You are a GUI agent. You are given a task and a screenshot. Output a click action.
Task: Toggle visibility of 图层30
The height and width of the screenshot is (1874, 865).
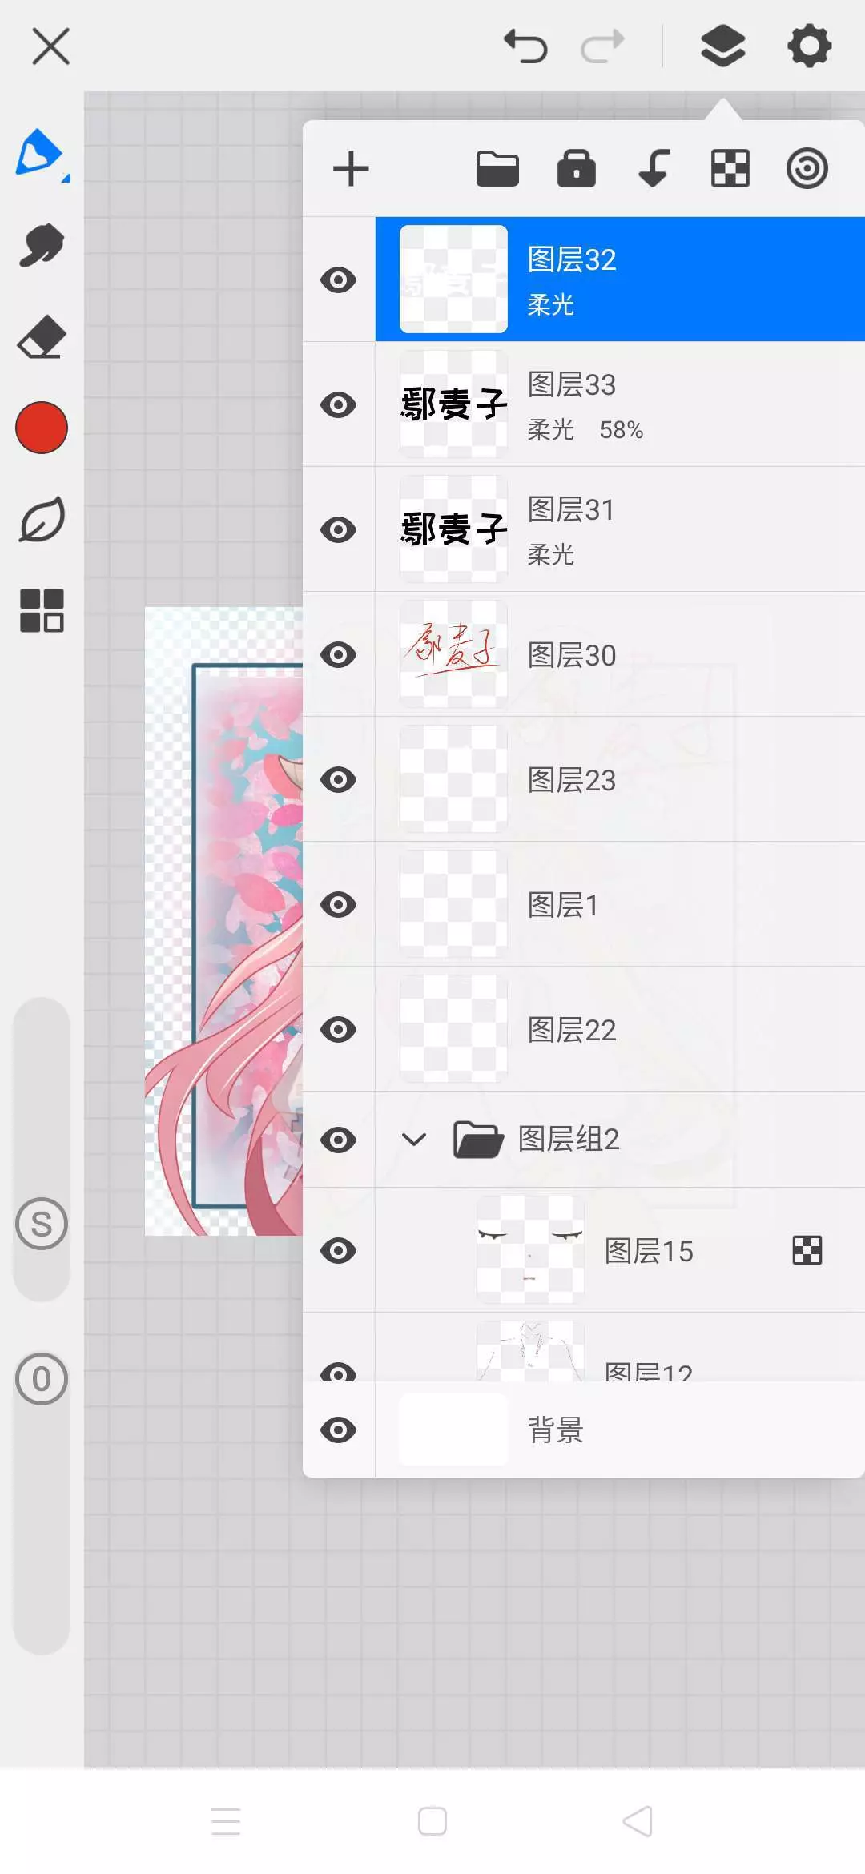coord(338,654)
